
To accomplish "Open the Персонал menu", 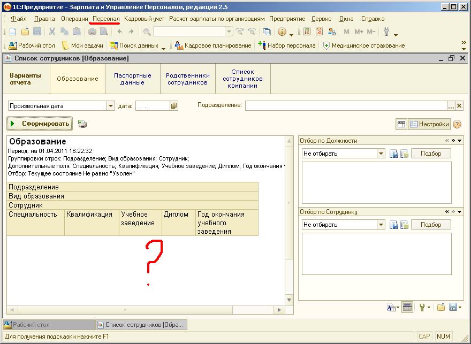I will pos(106,19).
